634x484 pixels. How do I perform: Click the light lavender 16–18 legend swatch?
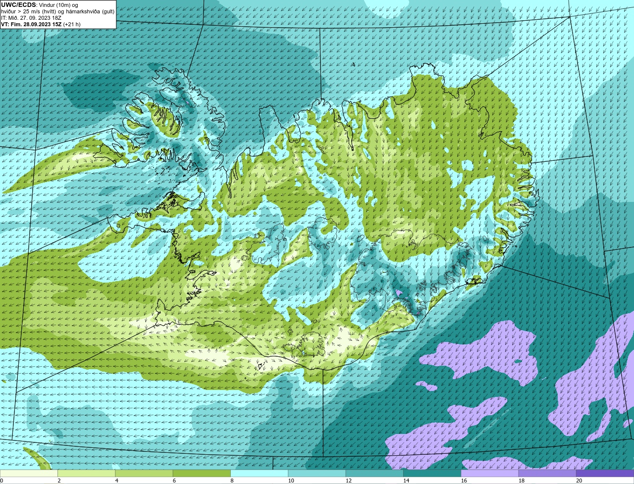(x=490, y=473)
